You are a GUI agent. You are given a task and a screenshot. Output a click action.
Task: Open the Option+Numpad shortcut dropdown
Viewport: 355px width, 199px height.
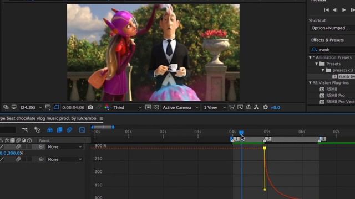[x=332, y=28]
